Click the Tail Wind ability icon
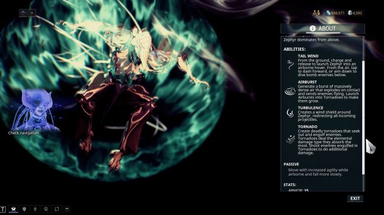The height and width of the screenshot is (215, 384). (290, 65)
